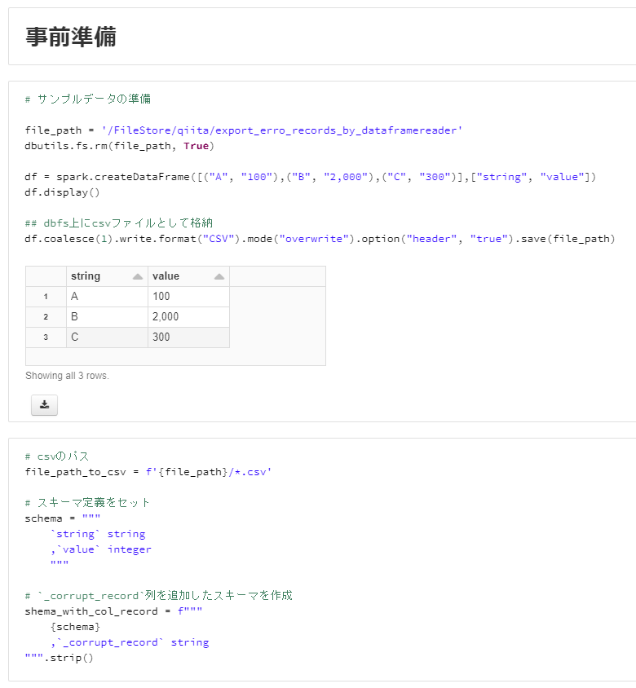Select cell 'B' in row 2
The width and height of the screenshot is (636, 688).
tap(107, 317)
